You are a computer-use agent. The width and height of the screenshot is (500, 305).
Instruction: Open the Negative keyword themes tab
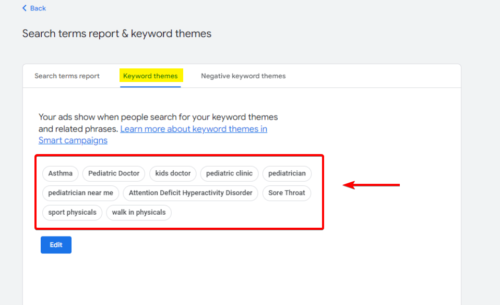click(x=243, y=76)
